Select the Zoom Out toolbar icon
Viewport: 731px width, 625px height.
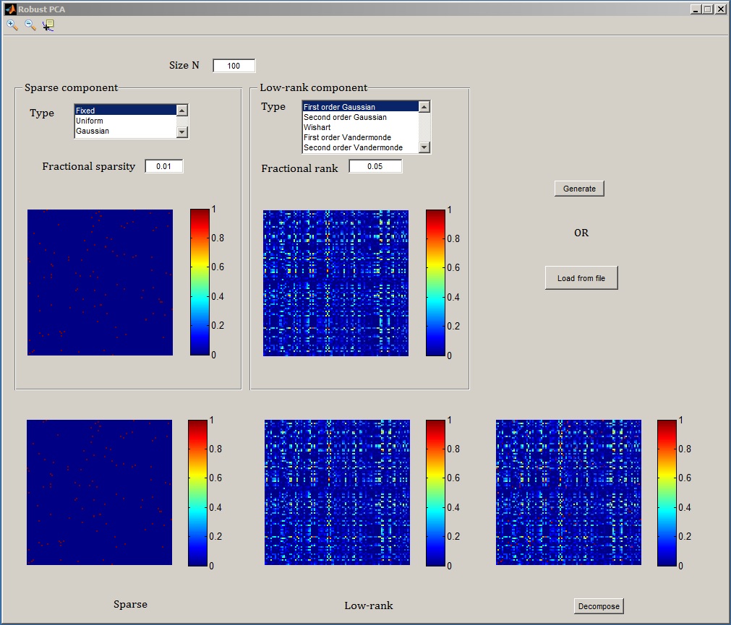pyautogui.click(x=30, y=25)
